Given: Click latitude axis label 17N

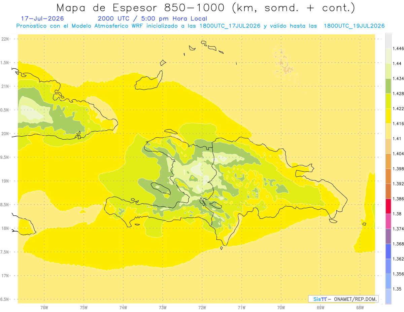Looking at the screenshot, I should tap(5, 276).
